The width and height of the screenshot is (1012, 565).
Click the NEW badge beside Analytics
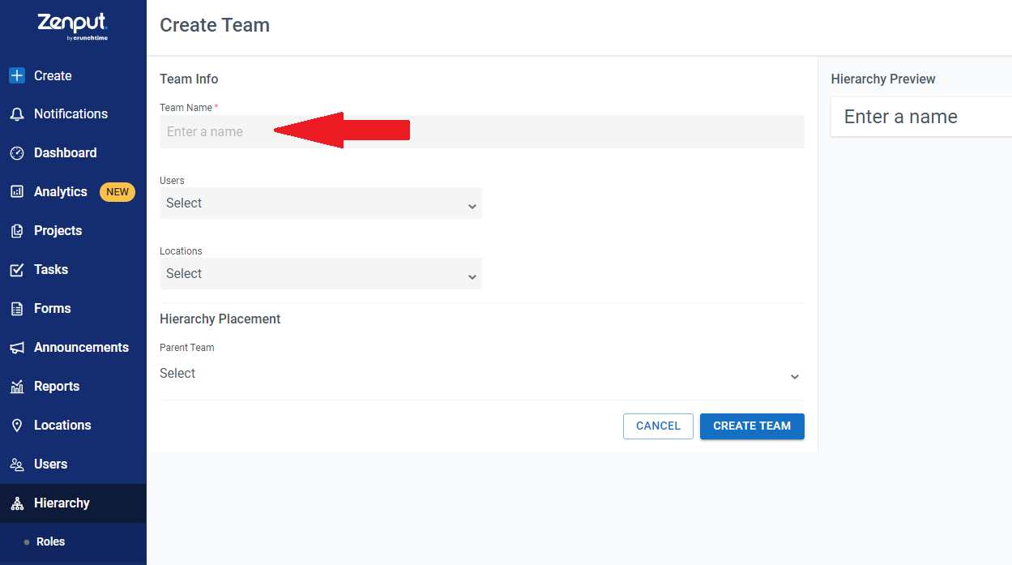[117, 192]
